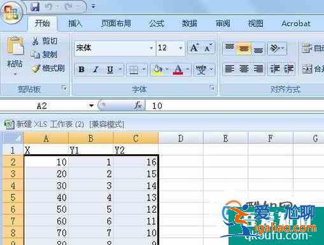Expand the font size dropdown arrow
The width and height of the screenshot is (324, 245).
click(181, 48)
